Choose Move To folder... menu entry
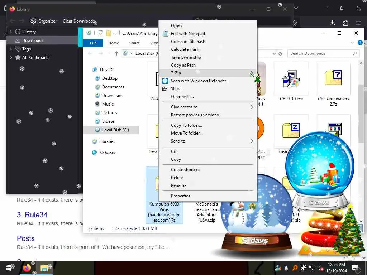This screenshot has height=275, width=367. (187, 133)
